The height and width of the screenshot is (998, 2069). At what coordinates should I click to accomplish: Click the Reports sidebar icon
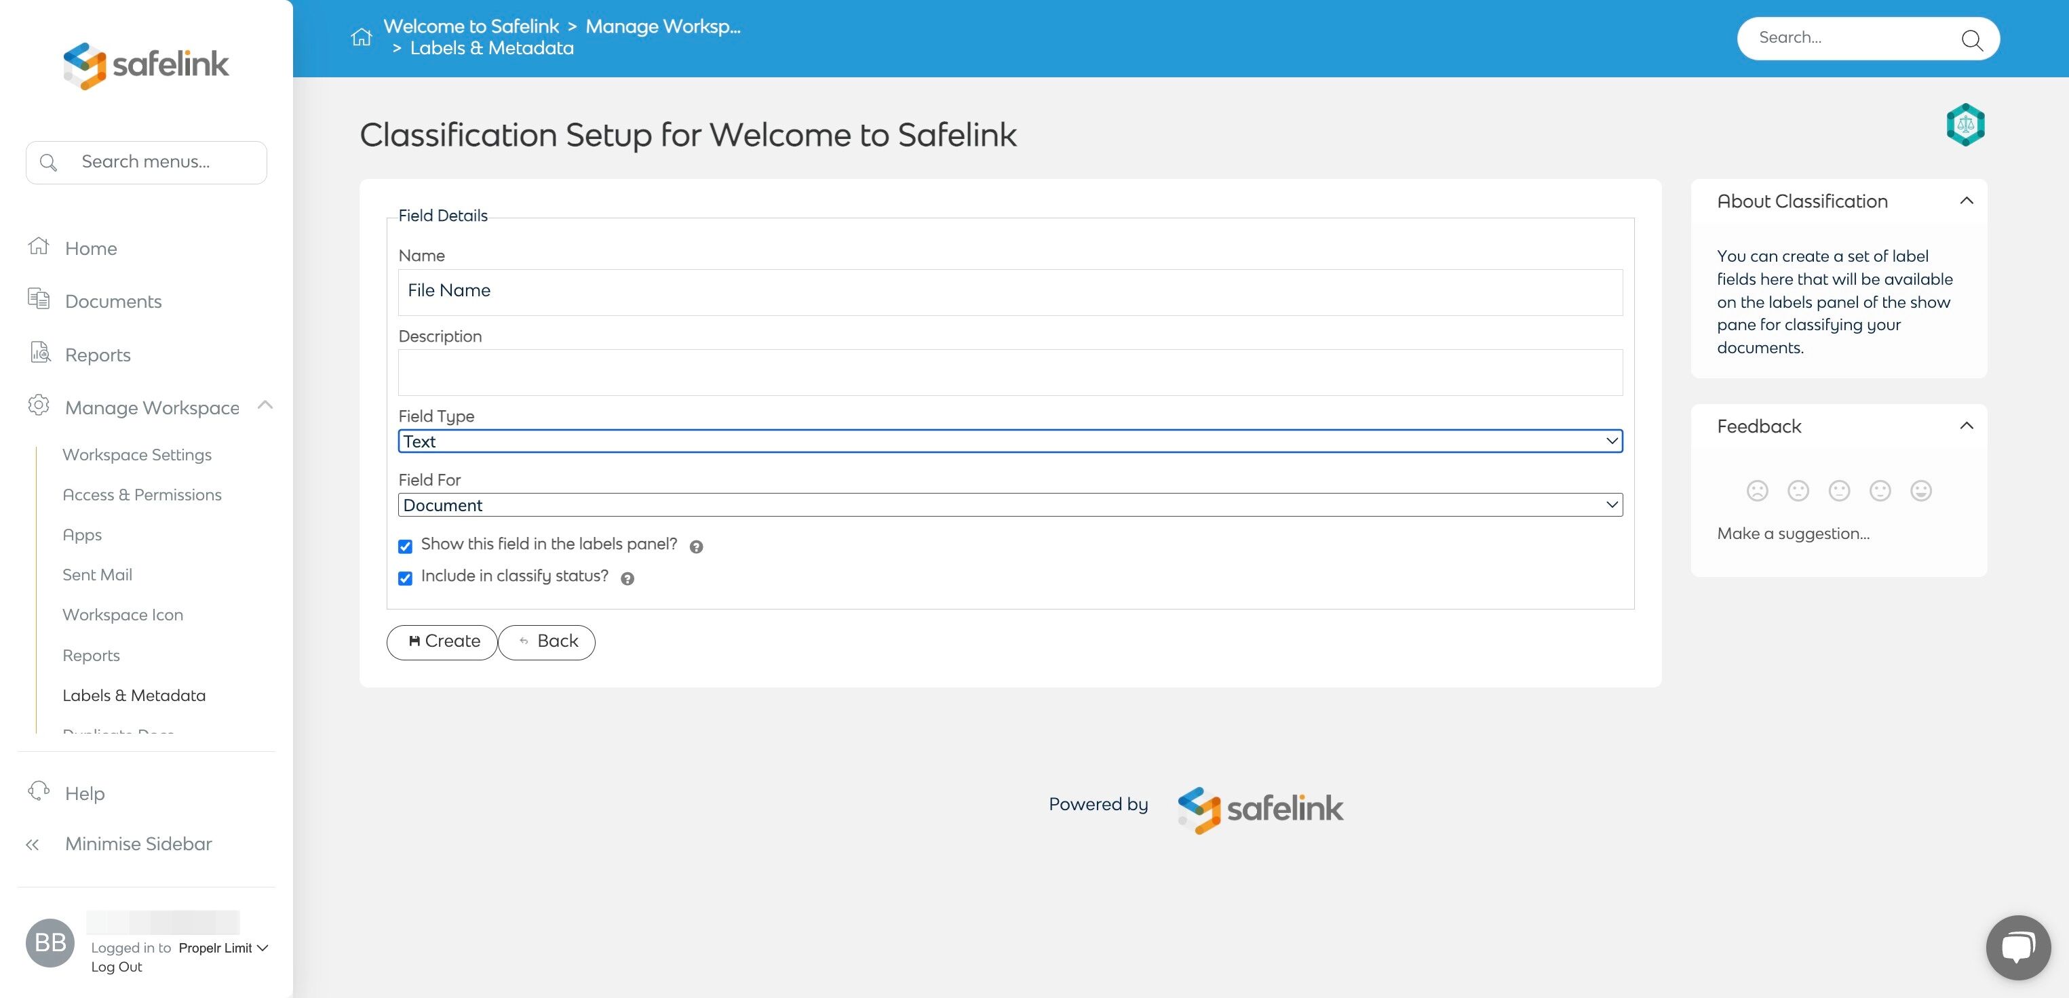[x=39, y=353]
